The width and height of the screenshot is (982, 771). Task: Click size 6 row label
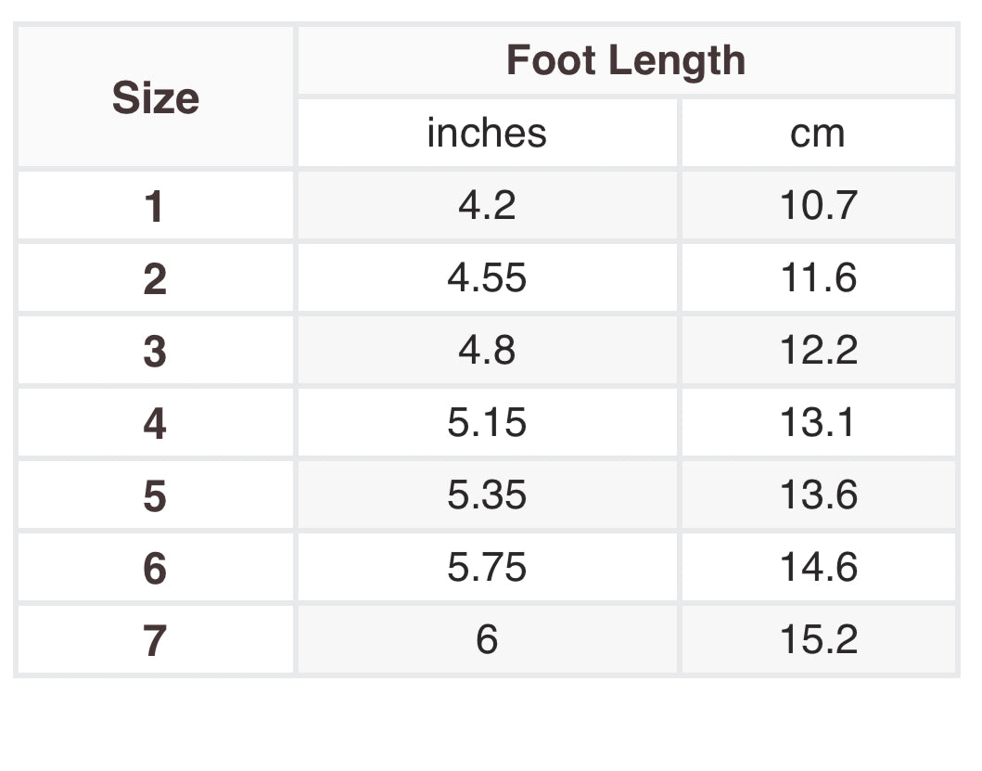pos(155,568)
